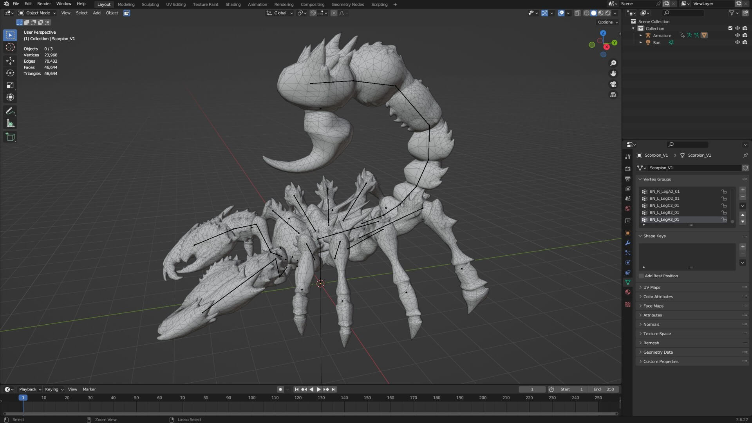Toggle lock on BN_R_LegA2_01 vertex group
Image resolution: width=752 pixels, height=423 pixels.
724,192
